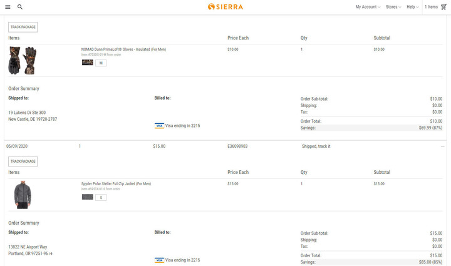
Task: Click order date 05/09/2020
Action: pos(17,146)
